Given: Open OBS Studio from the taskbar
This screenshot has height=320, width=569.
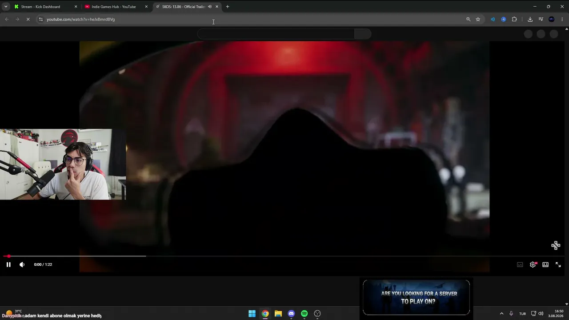Looking at the screenshot, I should pos(317,314).
